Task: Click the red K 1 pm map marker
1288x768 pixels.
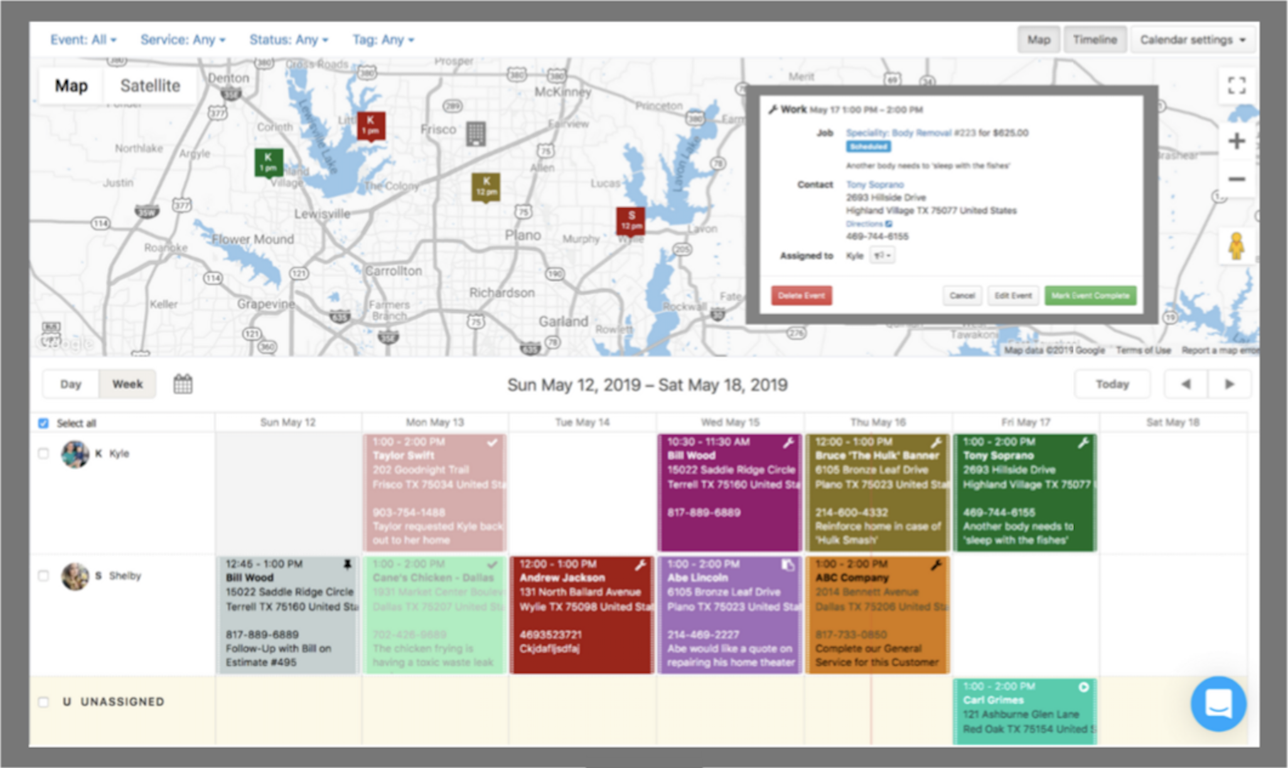Action: tap(371, 125)
